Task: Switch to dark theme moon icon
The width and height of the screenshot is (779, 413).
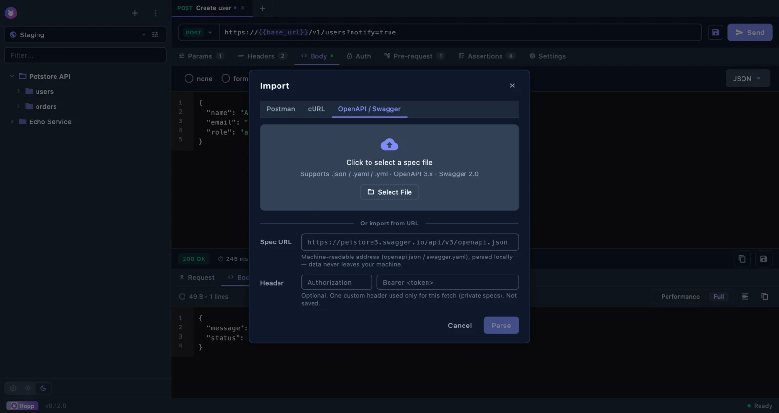Action: pyautogui.click(x=43, y=388)
